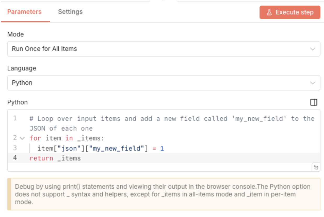The height and width of the screenshot is (217, 324).
Task: Click the editor panel layout icon above code
Action: click(314, 103)
